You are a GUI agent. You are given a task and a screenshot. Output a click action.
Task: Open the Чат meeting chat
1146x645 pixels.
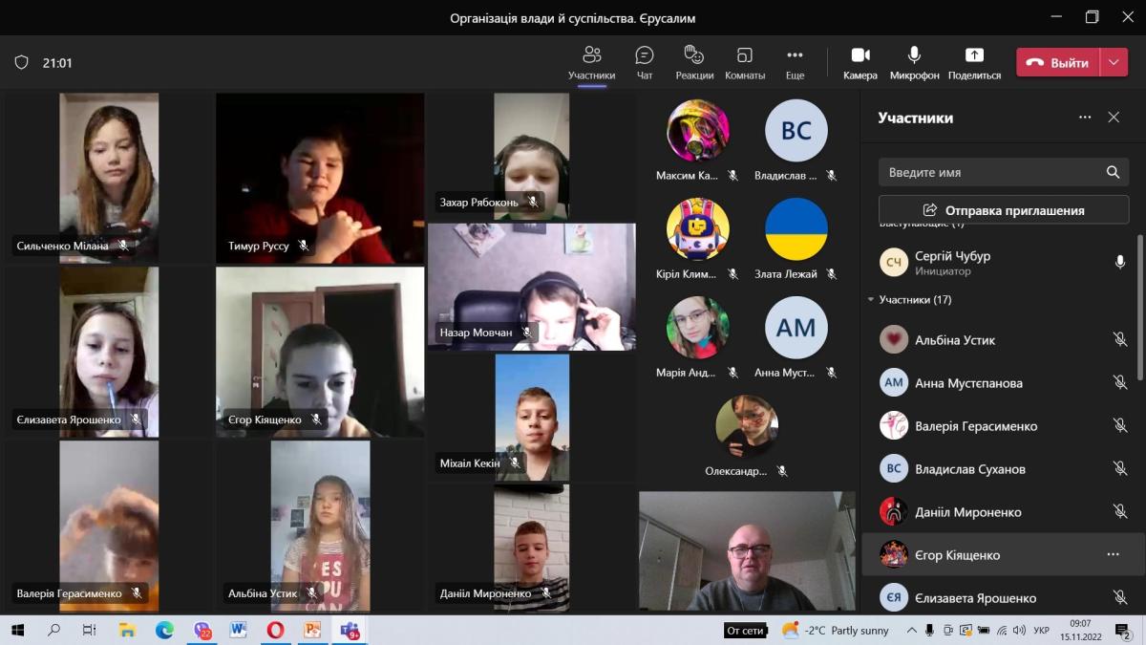tap(645, 63)
